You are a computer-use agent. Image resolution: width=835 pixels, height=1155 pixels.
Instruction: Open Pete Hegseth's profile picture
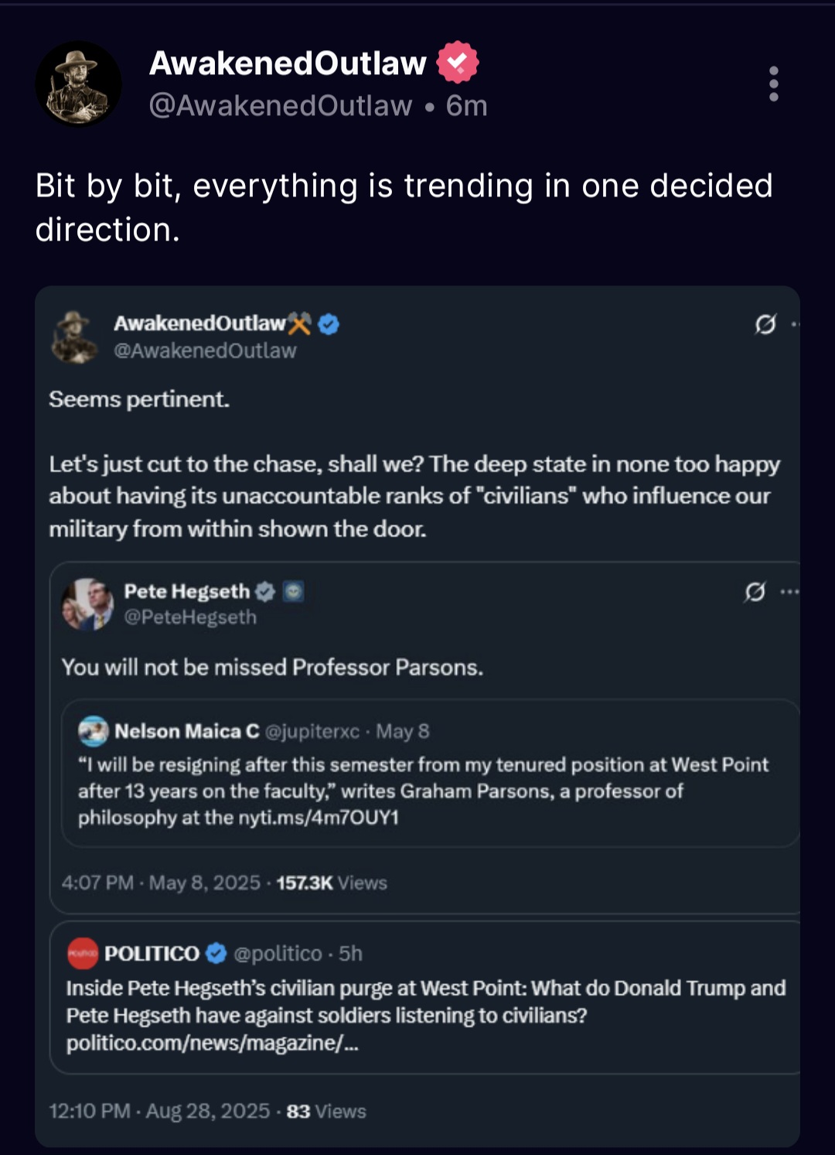(x=87, y=603)
